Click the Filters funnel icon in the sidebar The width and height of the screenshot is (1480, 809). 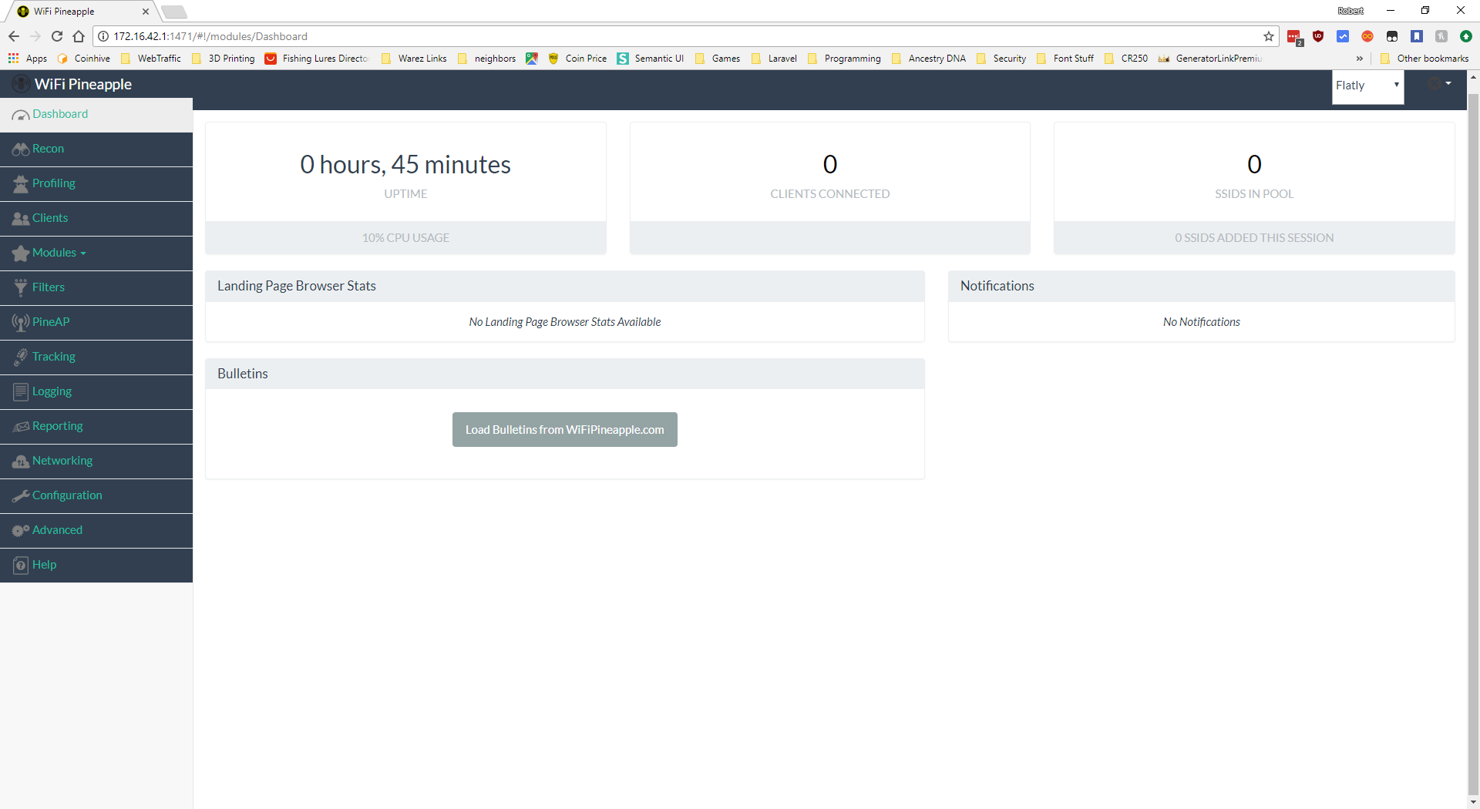click(21, 287)
